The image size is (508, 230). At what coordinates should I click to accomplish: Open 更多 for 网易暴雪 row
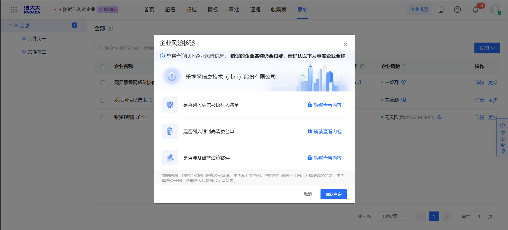(493, 83)
